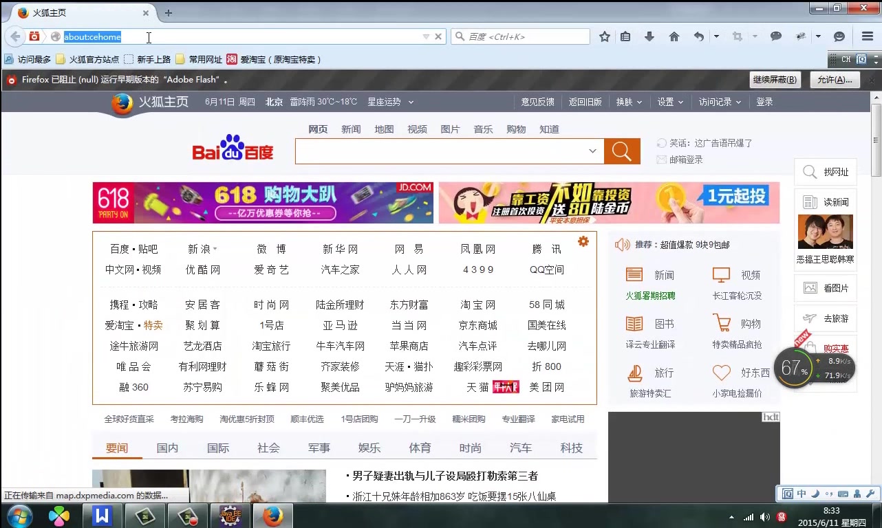Viewport: 882px width, 528px height.
Task: Bookmark this page with the star icon
Action: (604, 36)
